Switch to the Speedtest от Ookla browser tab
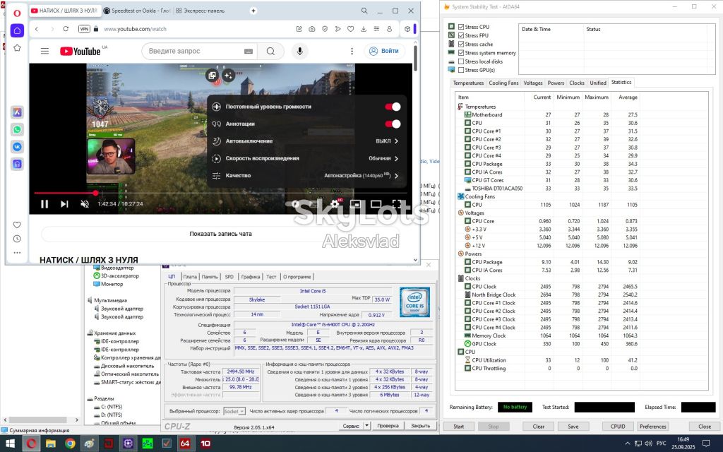Viewport: 723px width, 452px height. click(x=137, y=11)
